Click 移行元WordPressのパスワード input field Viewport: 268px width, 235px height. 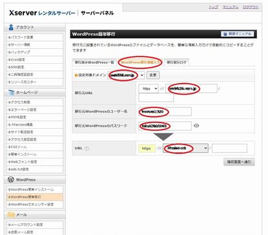pos(165,126)
